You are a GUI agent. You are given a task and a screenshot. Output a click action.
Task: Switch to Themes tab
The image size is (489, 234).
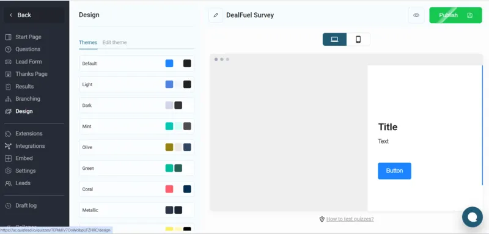point(88,42)
